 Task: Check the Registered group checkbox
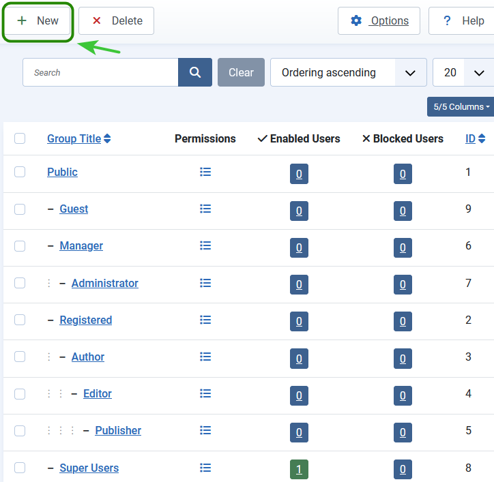point(20,320)
